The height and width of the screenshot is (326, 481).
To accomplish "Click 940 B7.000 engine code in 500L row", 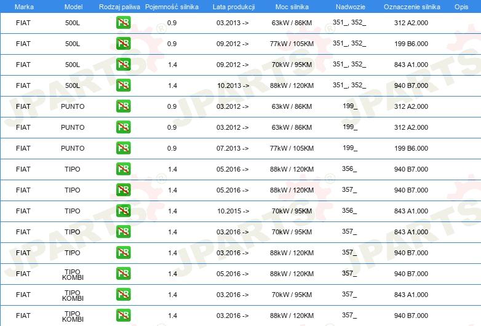I will click(x=411, y=85).
